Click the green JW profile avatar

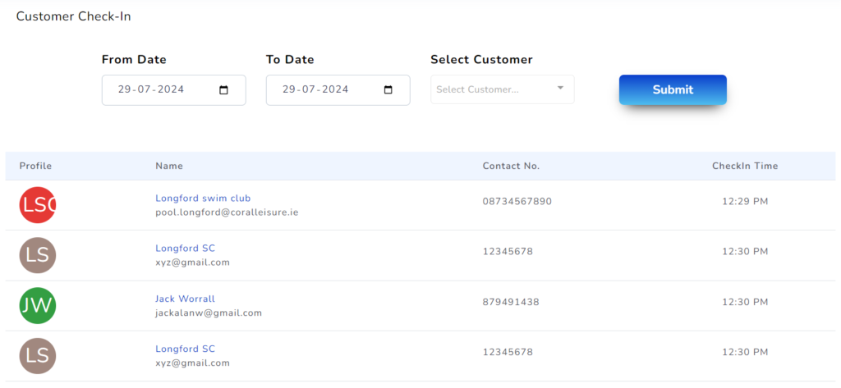[37, 306]
